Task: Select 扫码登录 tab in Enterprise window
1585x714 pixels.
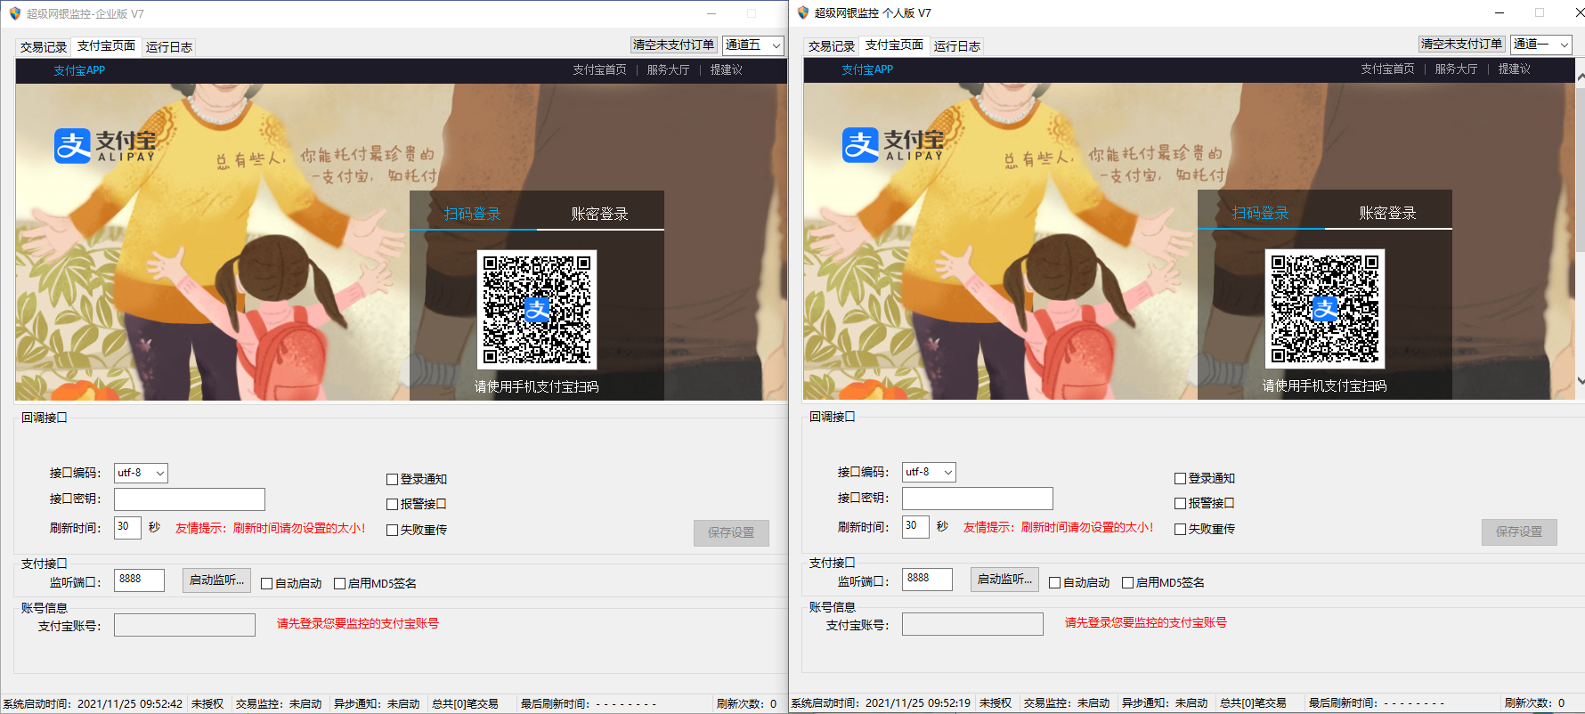Action: click(473, 214)
